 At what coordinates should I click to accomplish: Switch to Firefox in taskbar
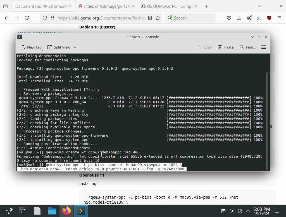point(66,211)
